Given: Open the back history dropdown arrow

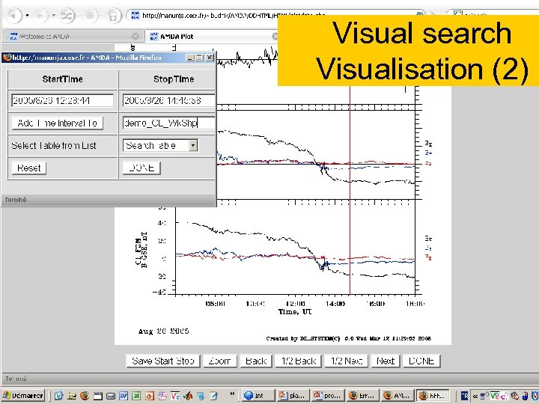Looking at the screenshot, I should point(27,16).
